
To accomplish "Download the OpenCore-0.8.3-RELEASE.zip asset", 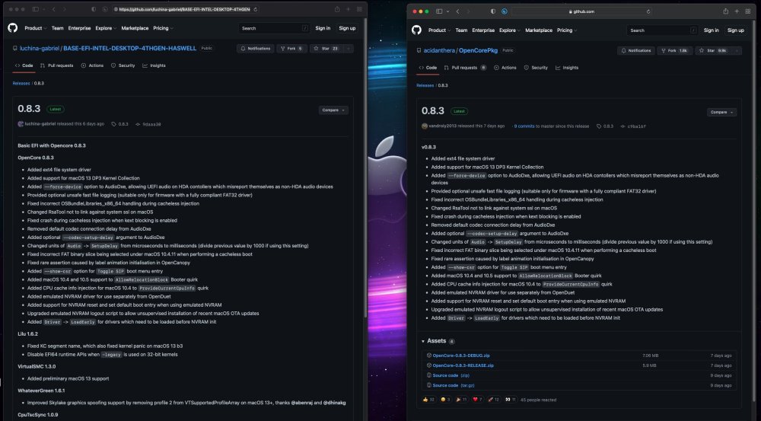I will click(463, 365).
